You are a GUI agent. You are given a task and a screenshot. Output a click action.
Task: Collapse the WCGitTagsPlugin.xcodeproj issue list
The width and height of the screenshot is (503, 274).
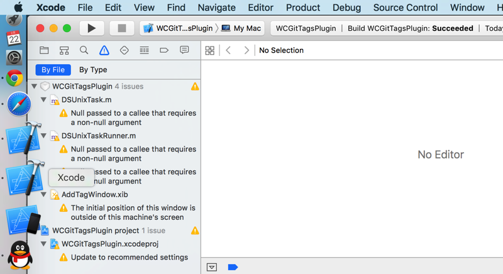[x=43, y=244]
